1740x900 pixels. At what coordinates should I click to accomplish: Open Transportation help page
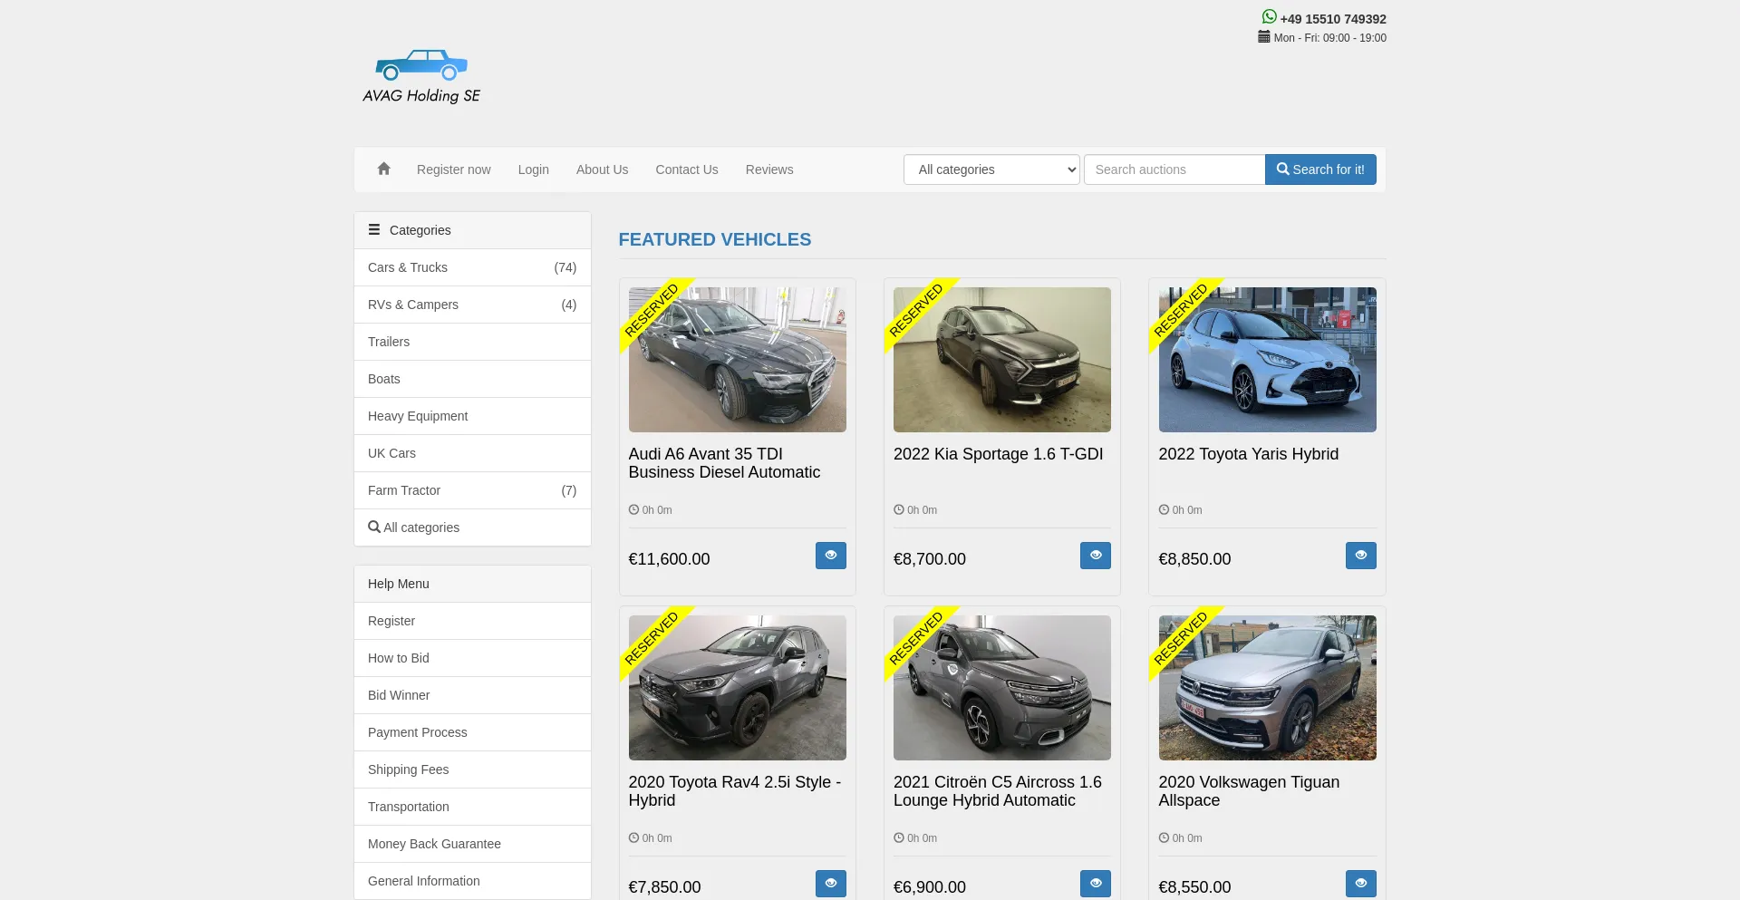pos(472,807)
